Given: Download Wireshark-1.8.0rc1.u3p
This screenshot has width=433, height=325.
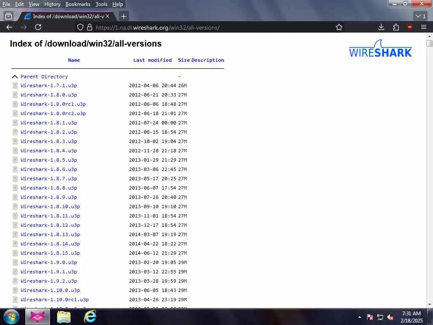Looking at the screenshot, I should [53, 104].
